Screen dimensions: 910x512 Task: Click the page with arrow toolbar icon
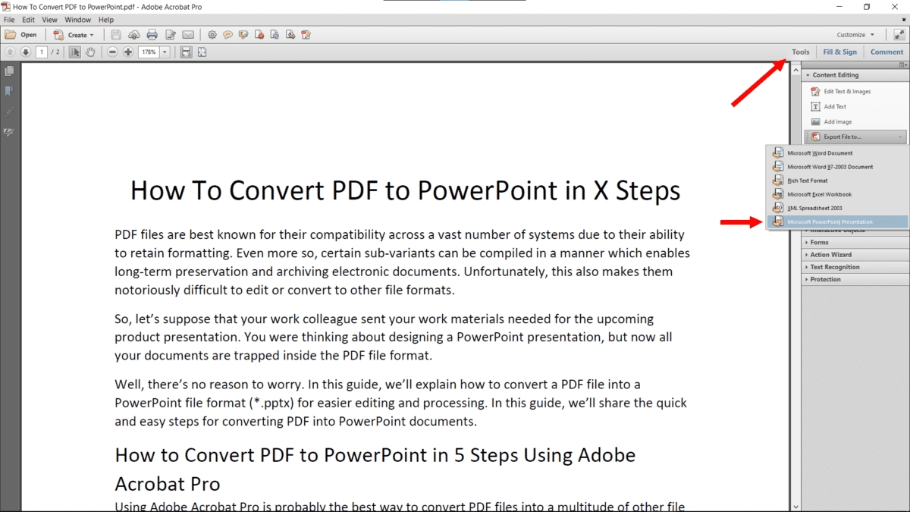coord(290,35)
